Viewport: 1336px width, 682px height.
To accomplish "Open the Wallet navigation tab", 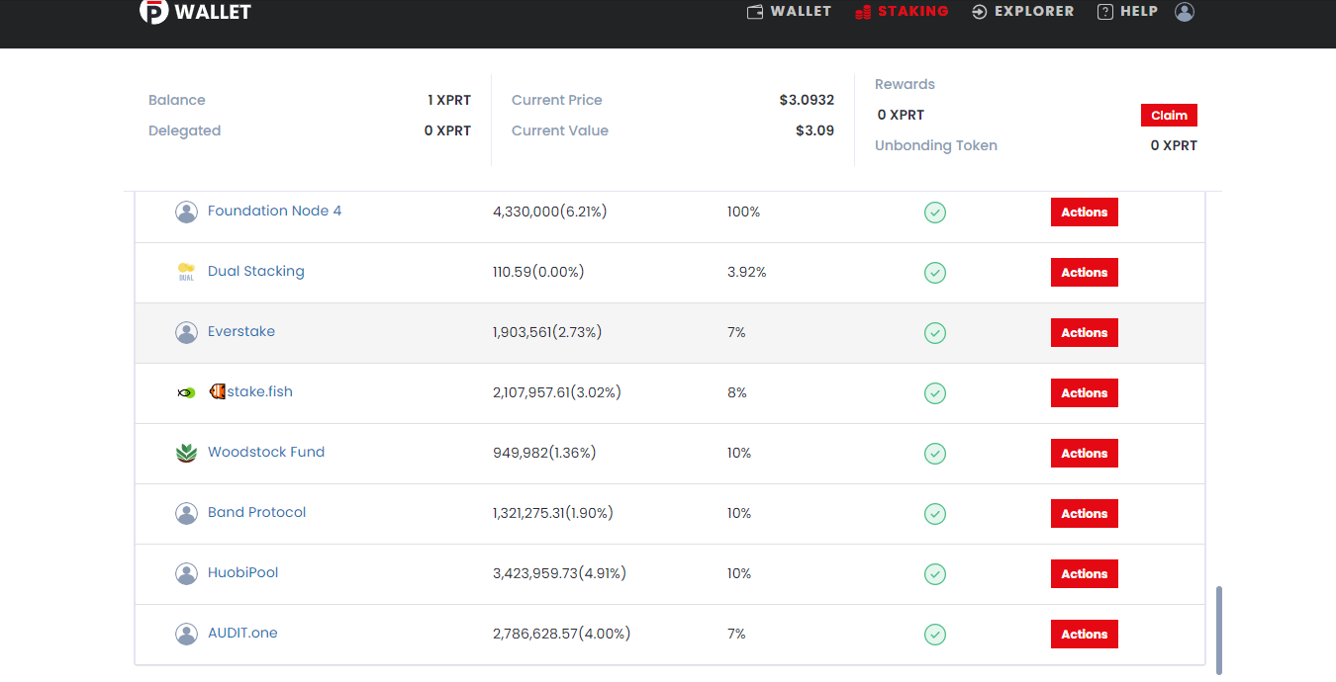I will [789, 12].
